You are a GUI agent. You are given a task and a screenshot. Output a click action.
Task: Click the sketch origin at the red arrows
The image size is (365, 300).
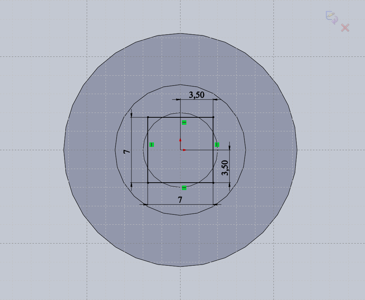[180, 150]
